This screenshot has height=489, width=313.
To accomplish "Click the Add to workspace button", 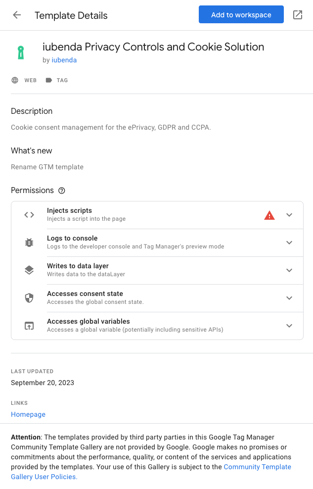I will click(241, 15).
